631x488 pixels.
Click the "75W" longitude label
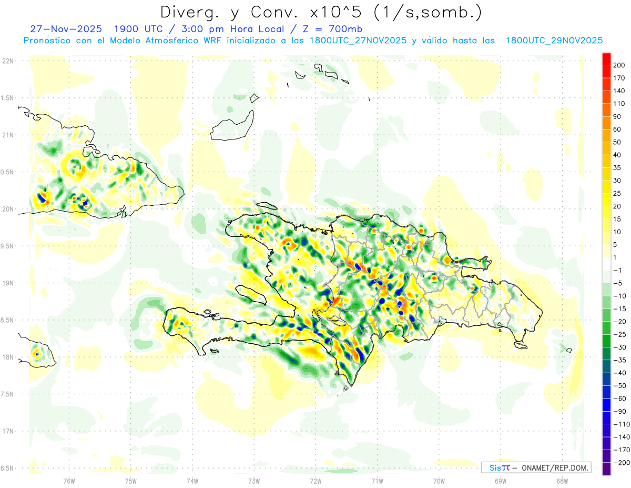[x=131, y=481]
